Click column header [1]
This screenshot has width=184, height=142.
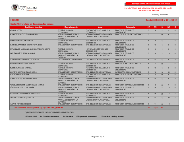pyautogui.click(x=149, y=27)
